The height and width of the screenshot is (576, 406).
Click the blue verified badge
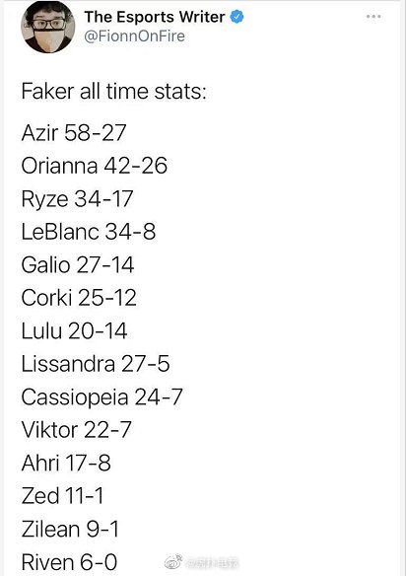point(237,17)
